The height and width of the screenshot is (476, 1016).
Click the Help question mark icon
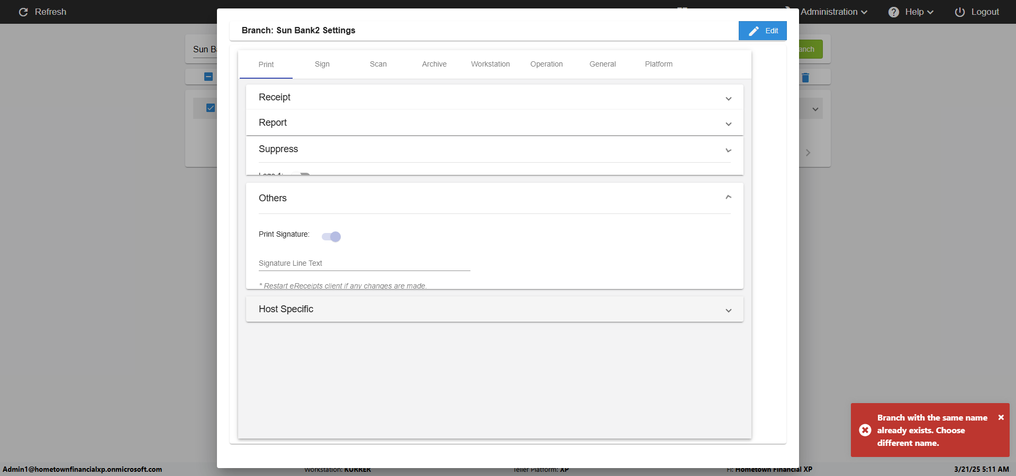893,12
